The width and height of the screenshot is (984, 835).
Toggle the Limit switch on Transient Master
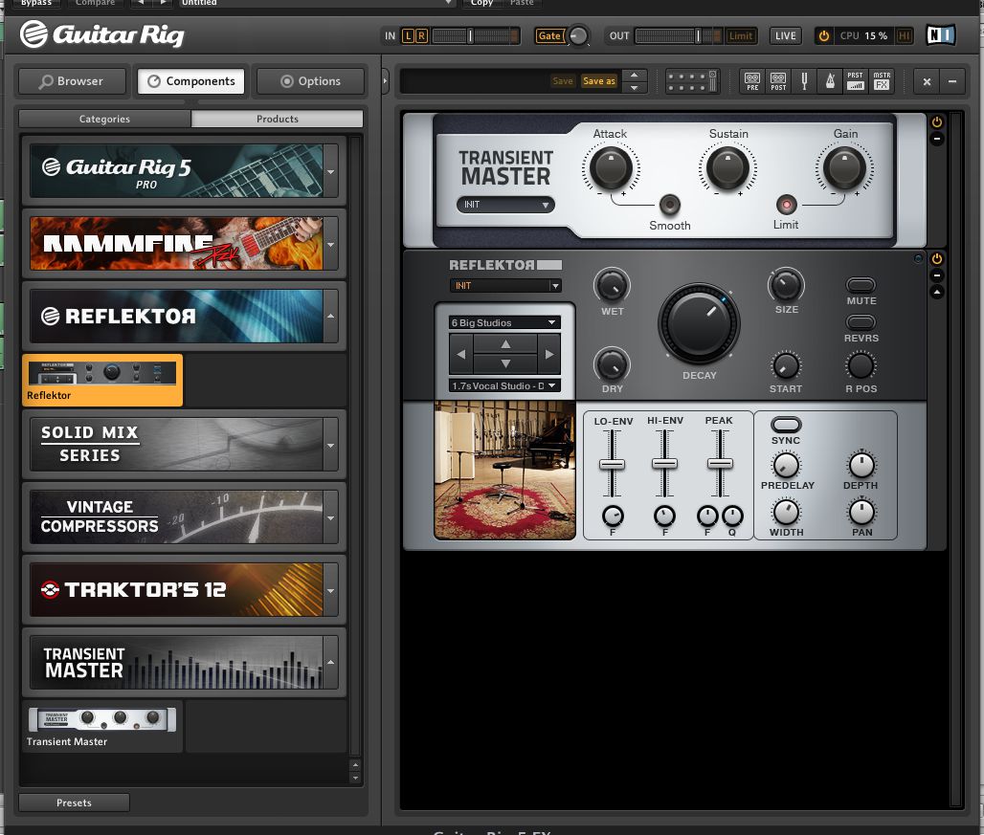coord(786,205)
